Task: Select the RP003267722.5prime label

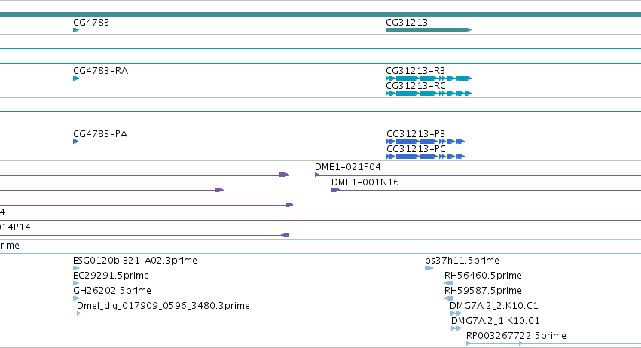Action: pos(516,336)
